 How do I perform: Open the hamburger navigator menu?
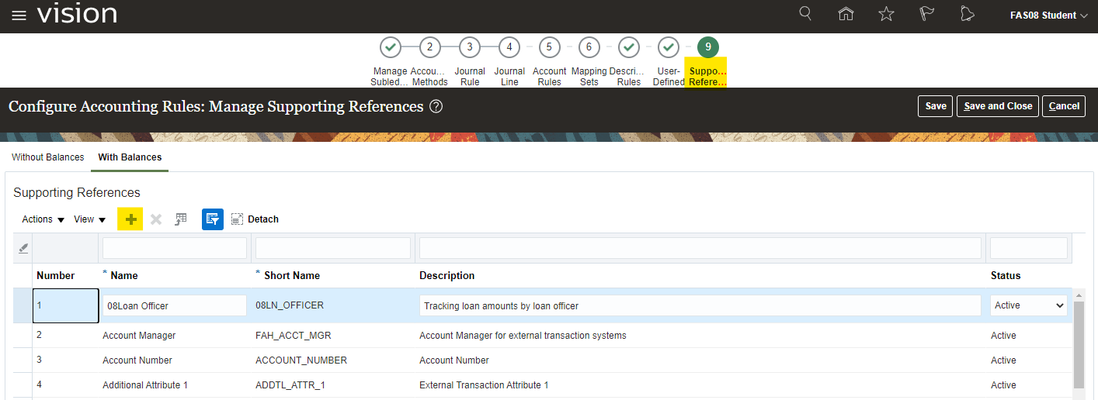click(x=19, y=16)
